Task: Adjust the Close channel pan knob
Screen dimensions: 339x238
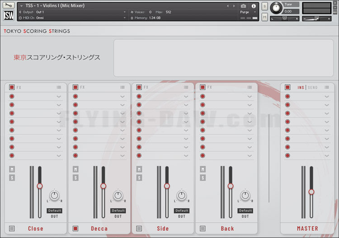Action: pos(54,196)
